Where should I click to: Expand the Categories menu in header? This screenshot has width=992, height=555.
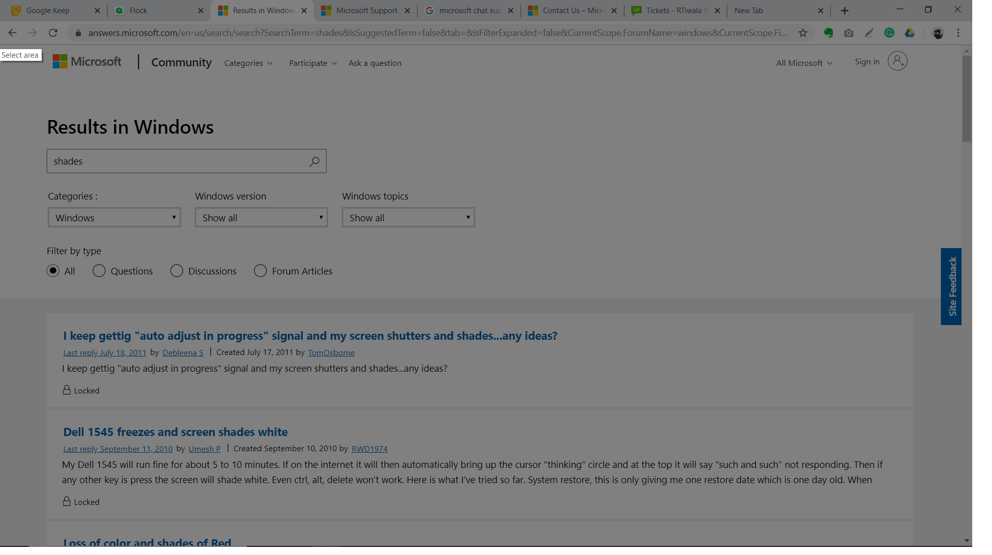249,63
